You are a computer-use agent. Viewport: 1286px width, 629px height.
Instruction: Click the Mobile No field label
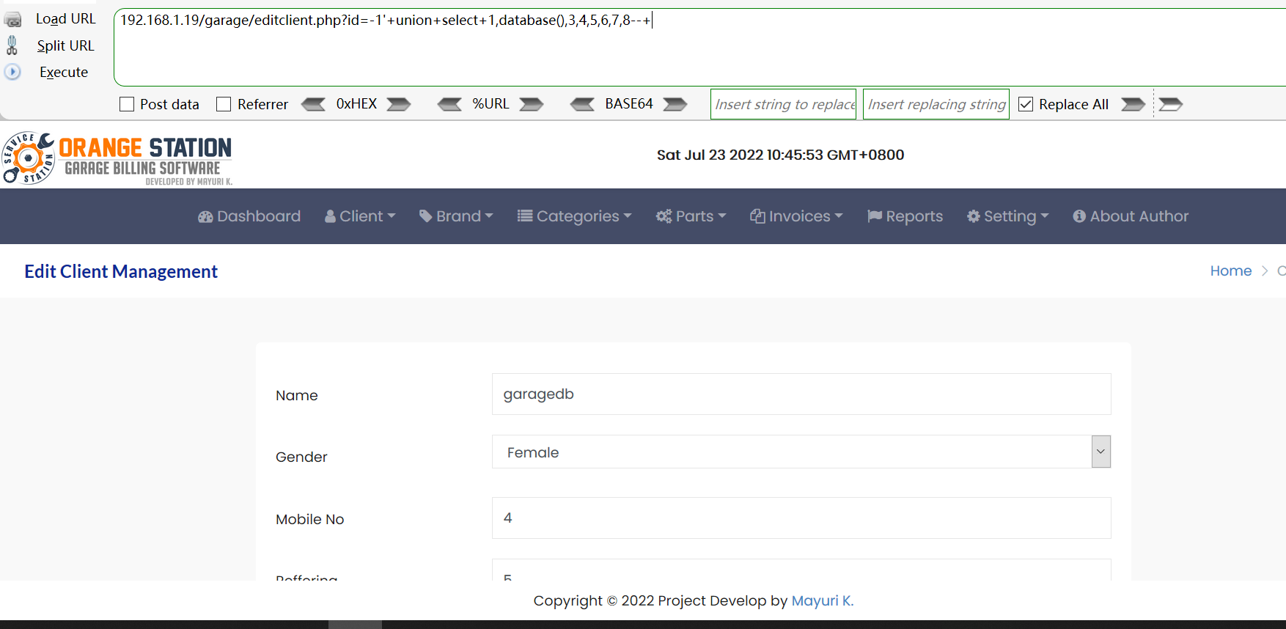click(x=310, y=519)
